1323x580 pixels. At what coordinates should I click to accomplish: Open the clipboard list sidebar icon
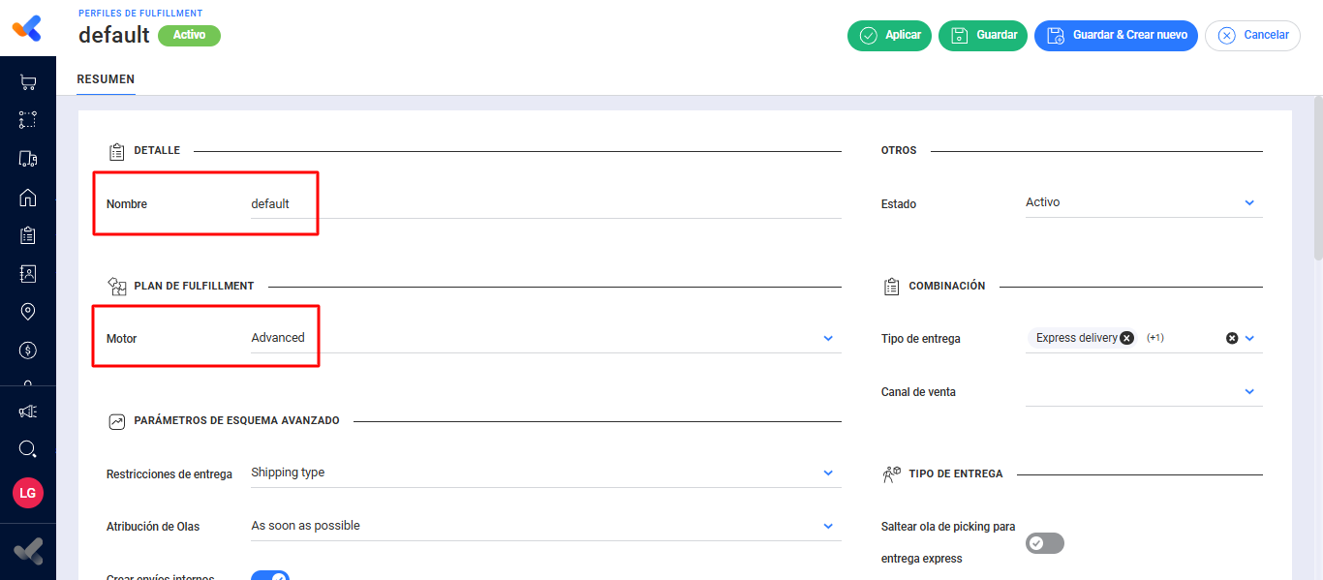tap(28, 235)
